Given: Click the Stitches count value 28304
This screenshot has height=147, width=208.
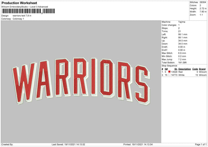Looking at the screenshot, I should click(x=203, y=2).
